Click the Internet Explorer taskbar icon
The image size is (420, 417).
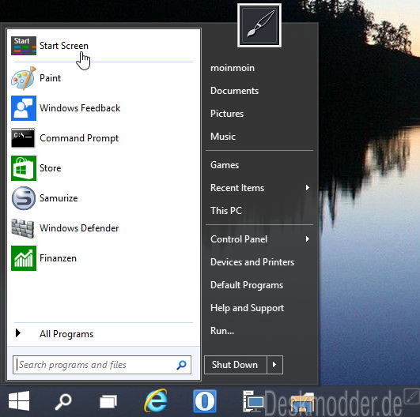click(156, 400)
